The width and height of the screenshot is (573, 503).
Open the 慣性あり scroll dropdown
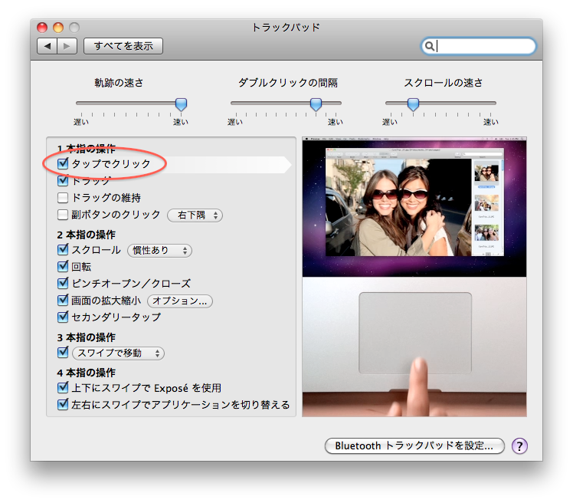coord(159,250)
